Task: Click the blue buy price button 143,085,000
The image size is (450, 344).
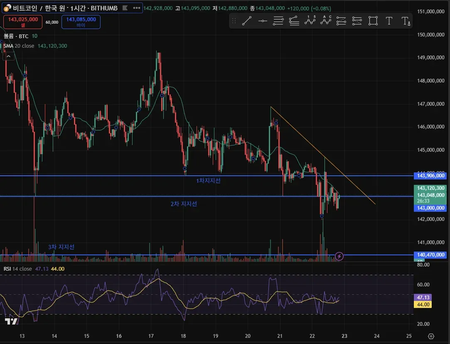Action: [x=81, y=22]
